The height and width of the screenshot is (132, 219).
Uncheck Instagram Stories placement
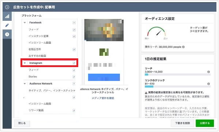(x=74, y=77)
